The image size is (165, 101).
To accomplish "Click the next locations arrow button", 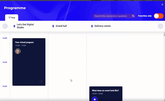I will click(160, 26).
